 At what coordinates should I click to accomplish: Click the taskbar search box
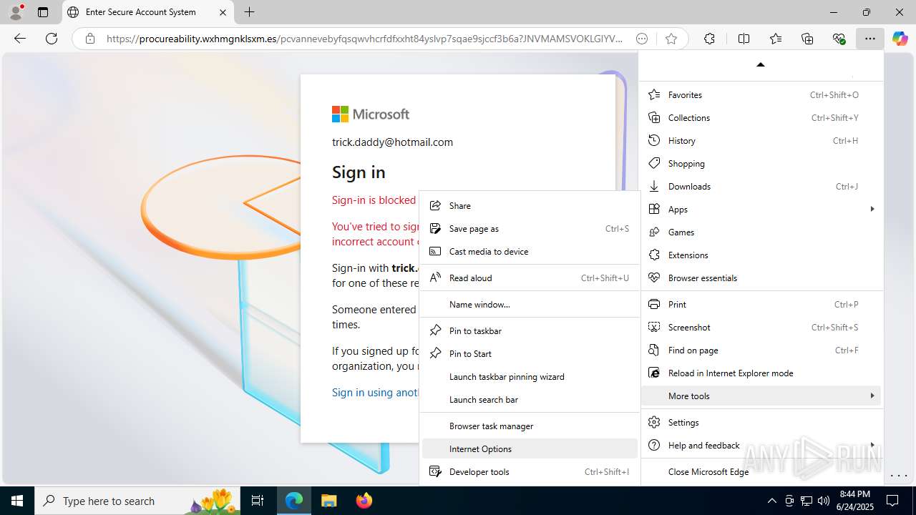(138, 501)
